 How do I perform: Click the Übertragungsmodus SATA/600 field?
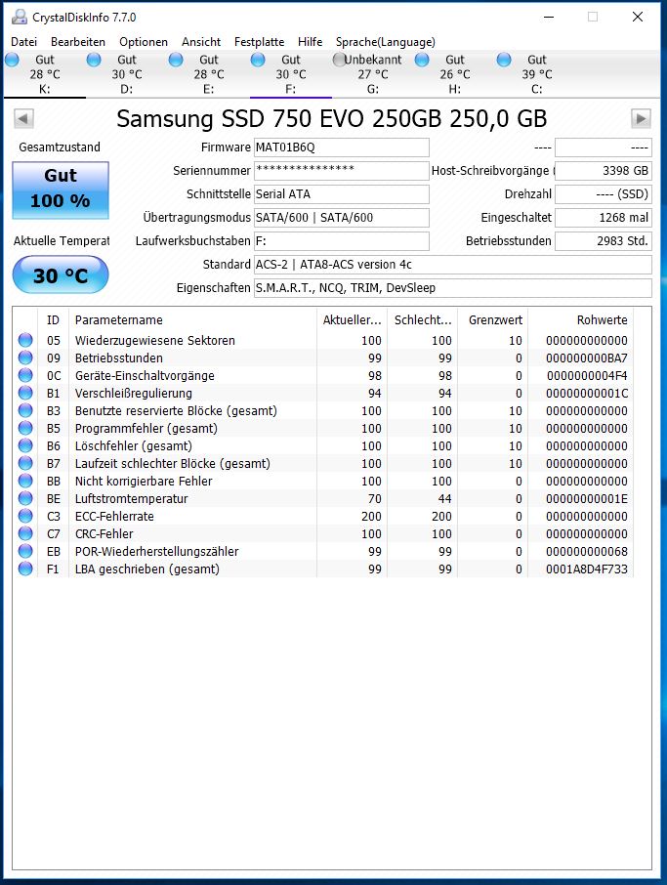[342, 217]
